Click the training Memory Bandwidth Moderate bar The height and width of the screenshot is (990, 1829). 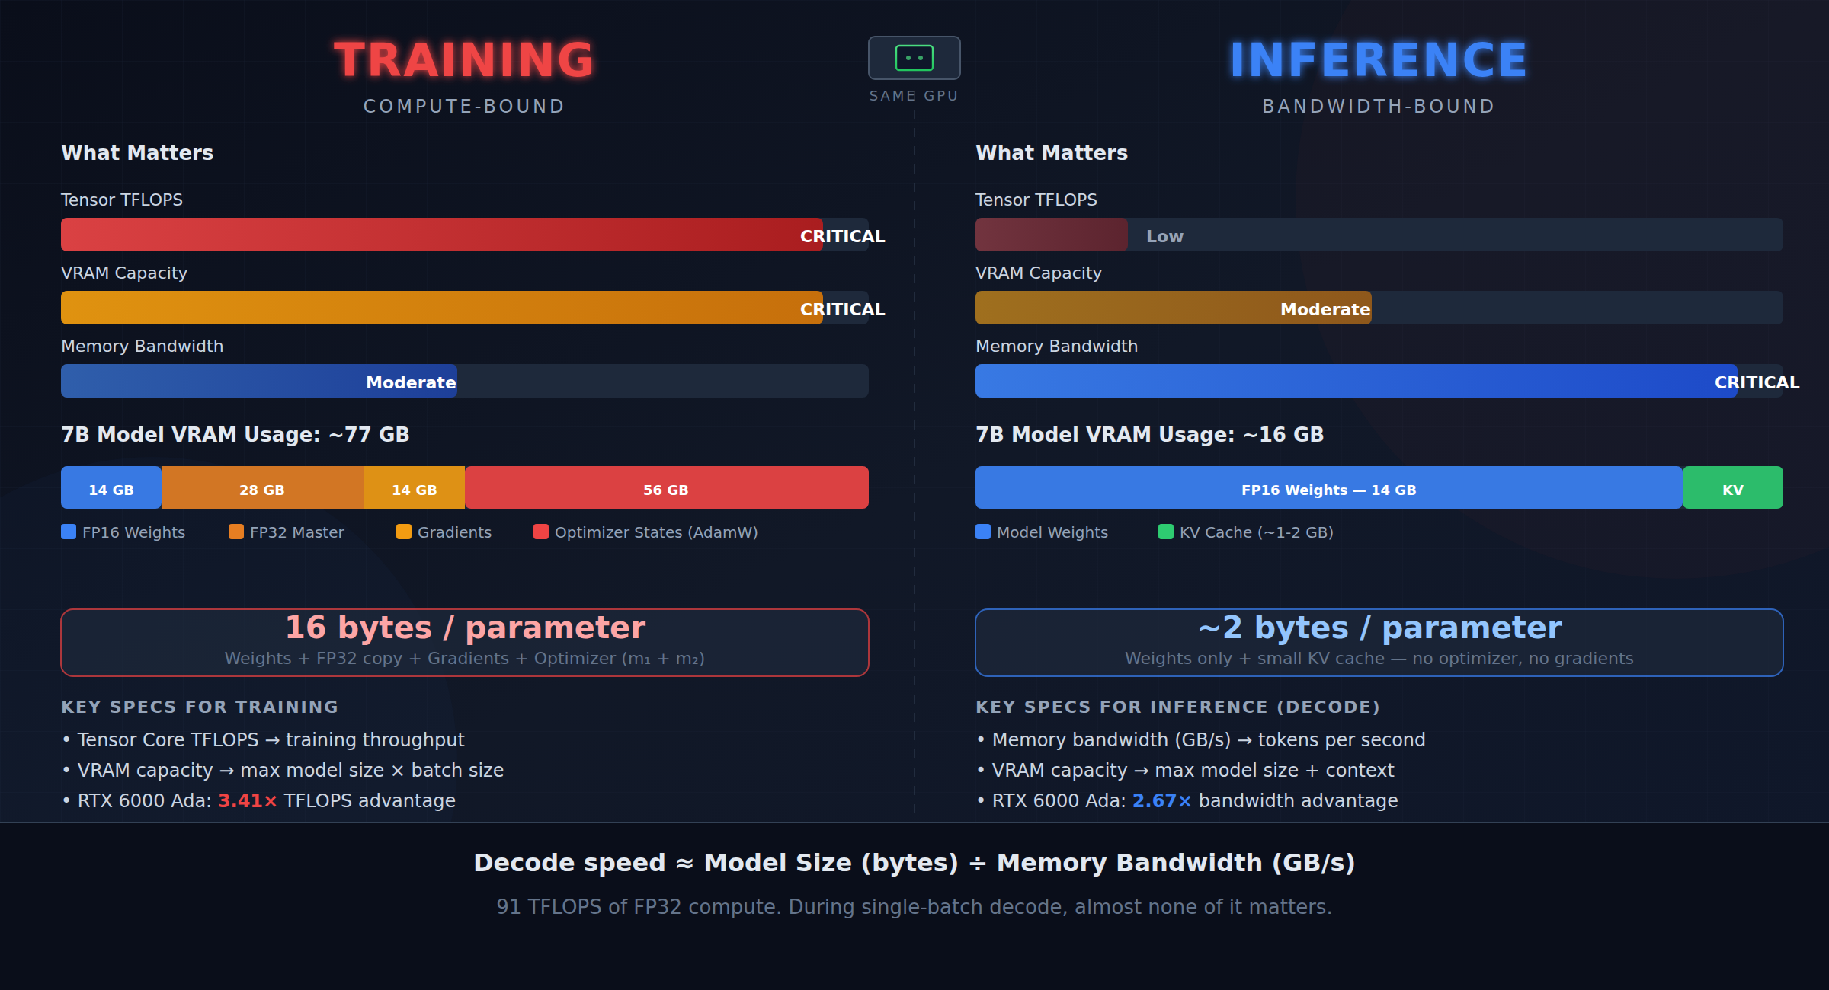259,381
